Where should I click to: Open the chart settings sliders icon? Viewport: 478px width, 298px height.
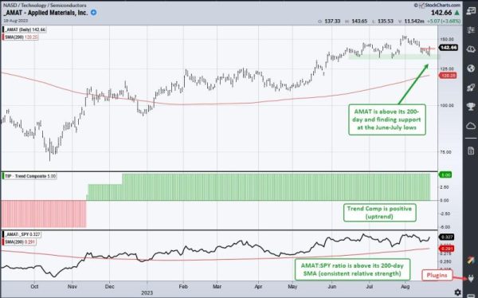(471, 30)
